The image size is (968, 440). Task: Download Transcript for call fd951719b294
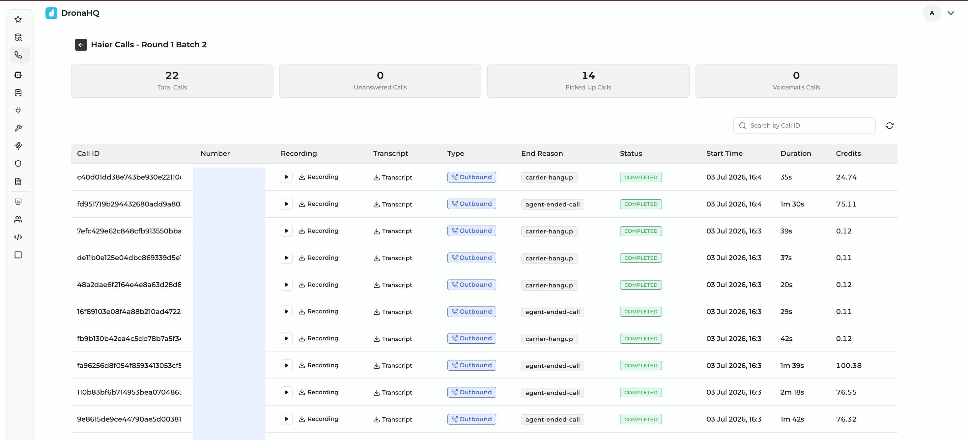(x=393, y=205)
